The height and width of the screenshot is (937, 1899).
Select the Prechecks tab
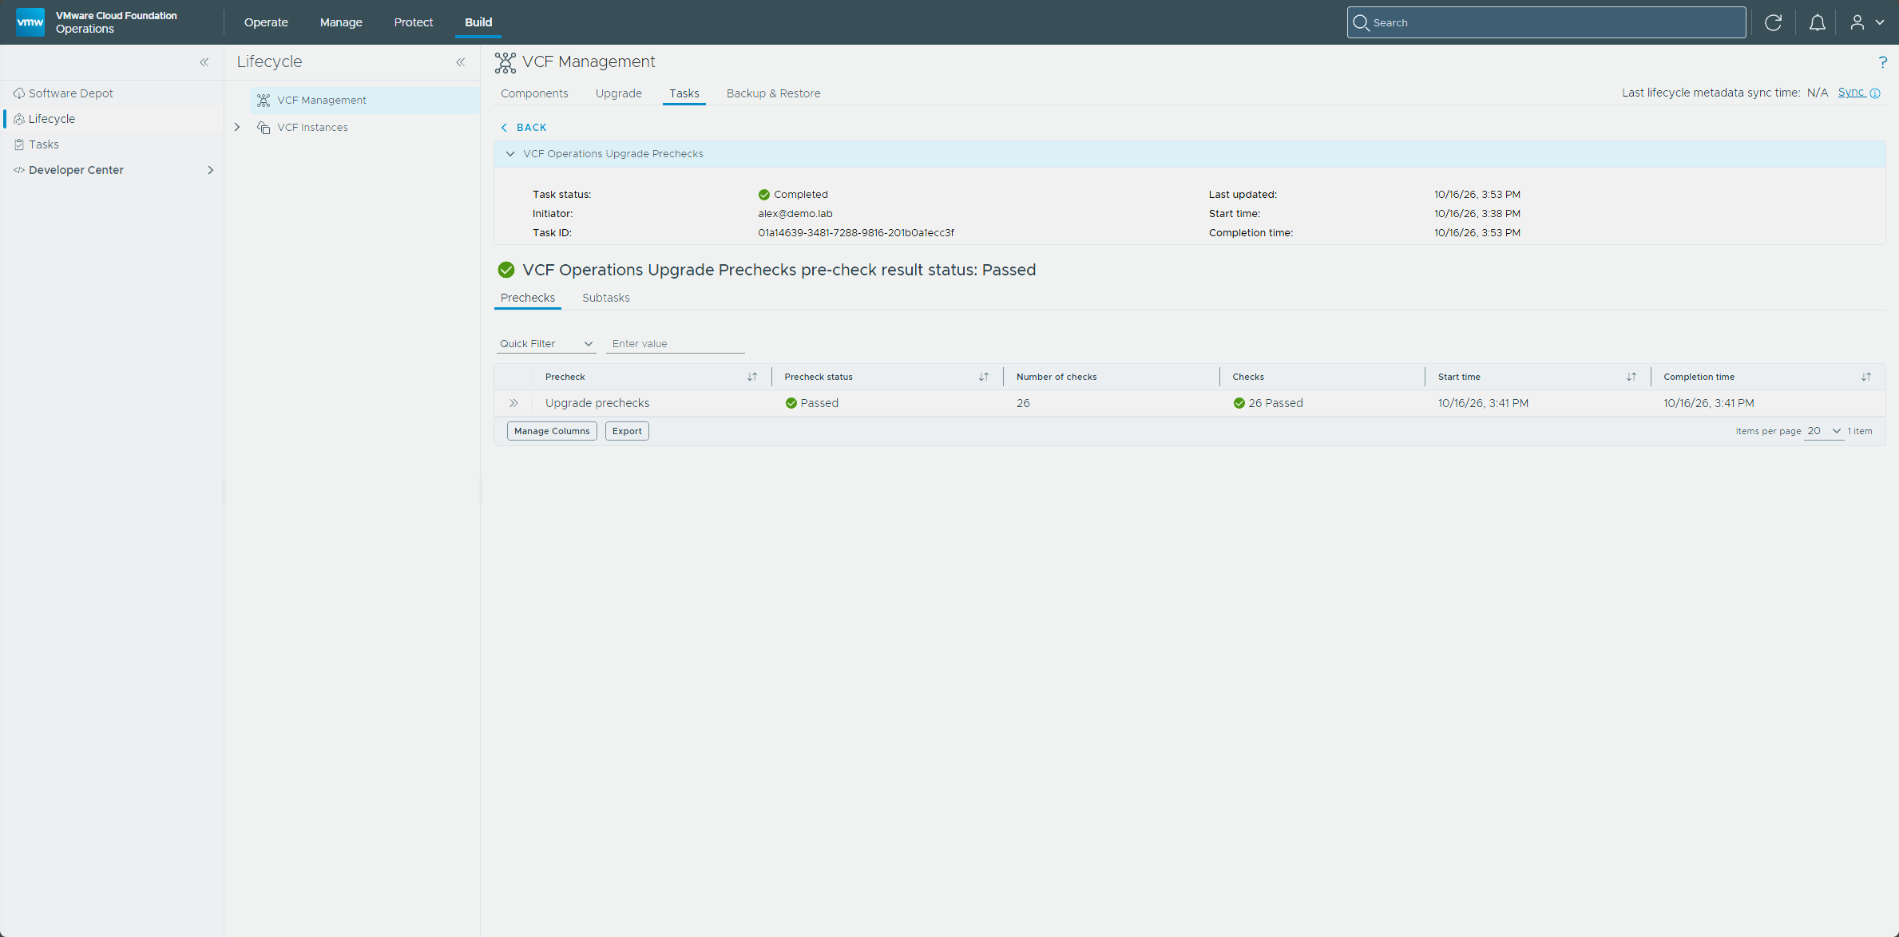click(528, 298)
